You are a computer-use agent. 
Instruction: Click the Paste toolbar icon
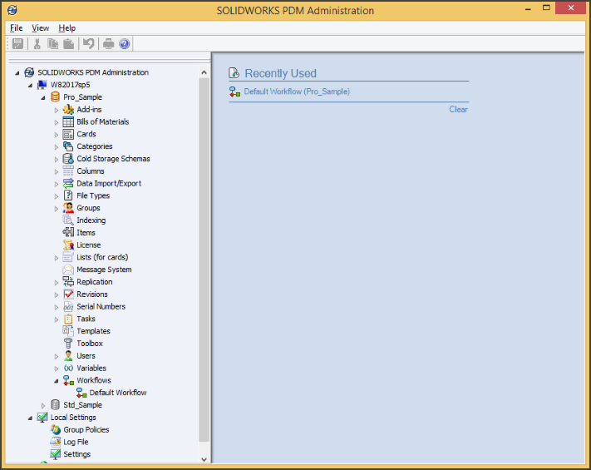pyautogui.click(x=69, y=44)
